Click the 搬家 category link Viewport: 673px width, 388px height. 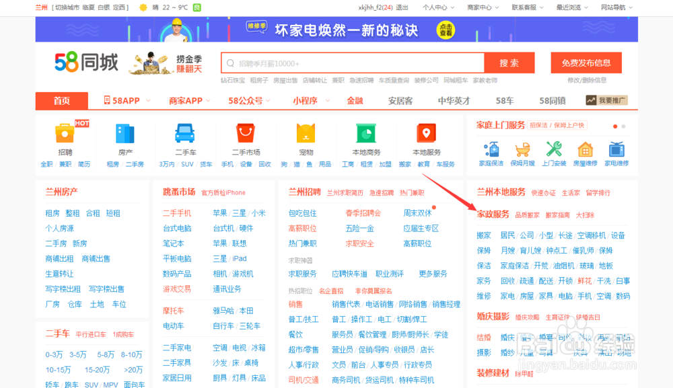tap(484, 235)
